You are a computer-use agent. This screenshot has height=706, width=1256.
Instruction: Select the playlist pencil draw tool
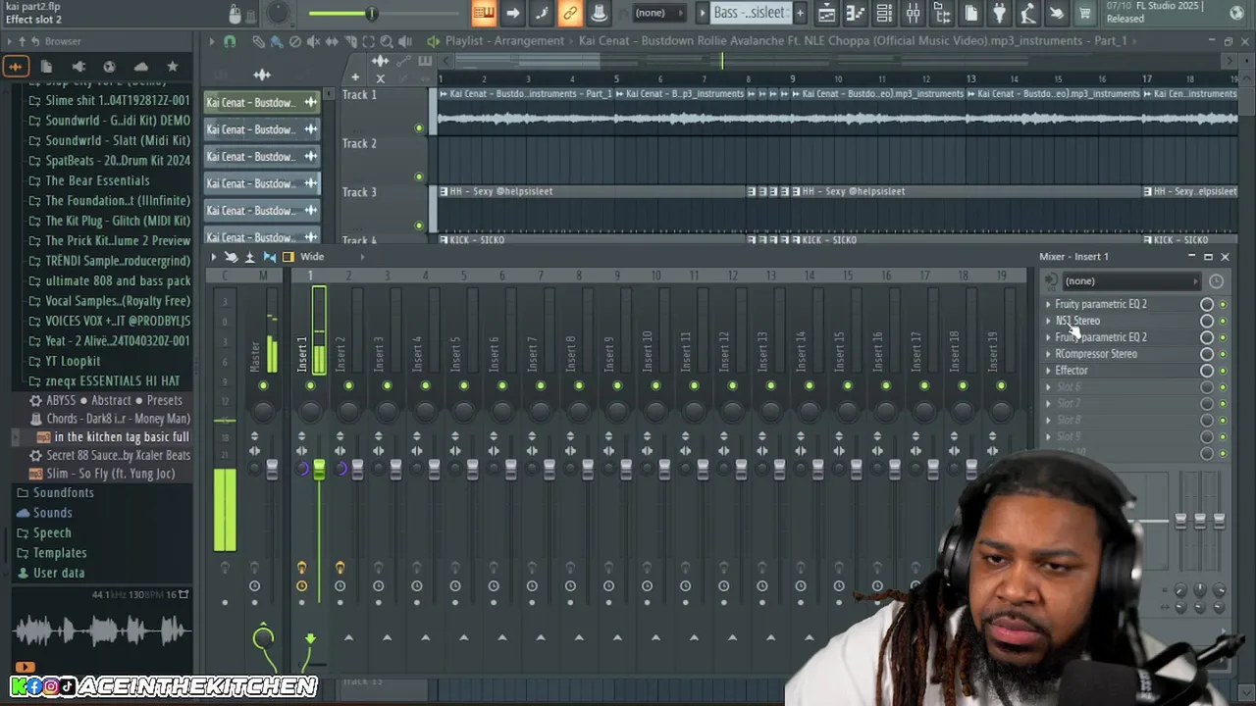pyautogui.click(x=258, y=41)
